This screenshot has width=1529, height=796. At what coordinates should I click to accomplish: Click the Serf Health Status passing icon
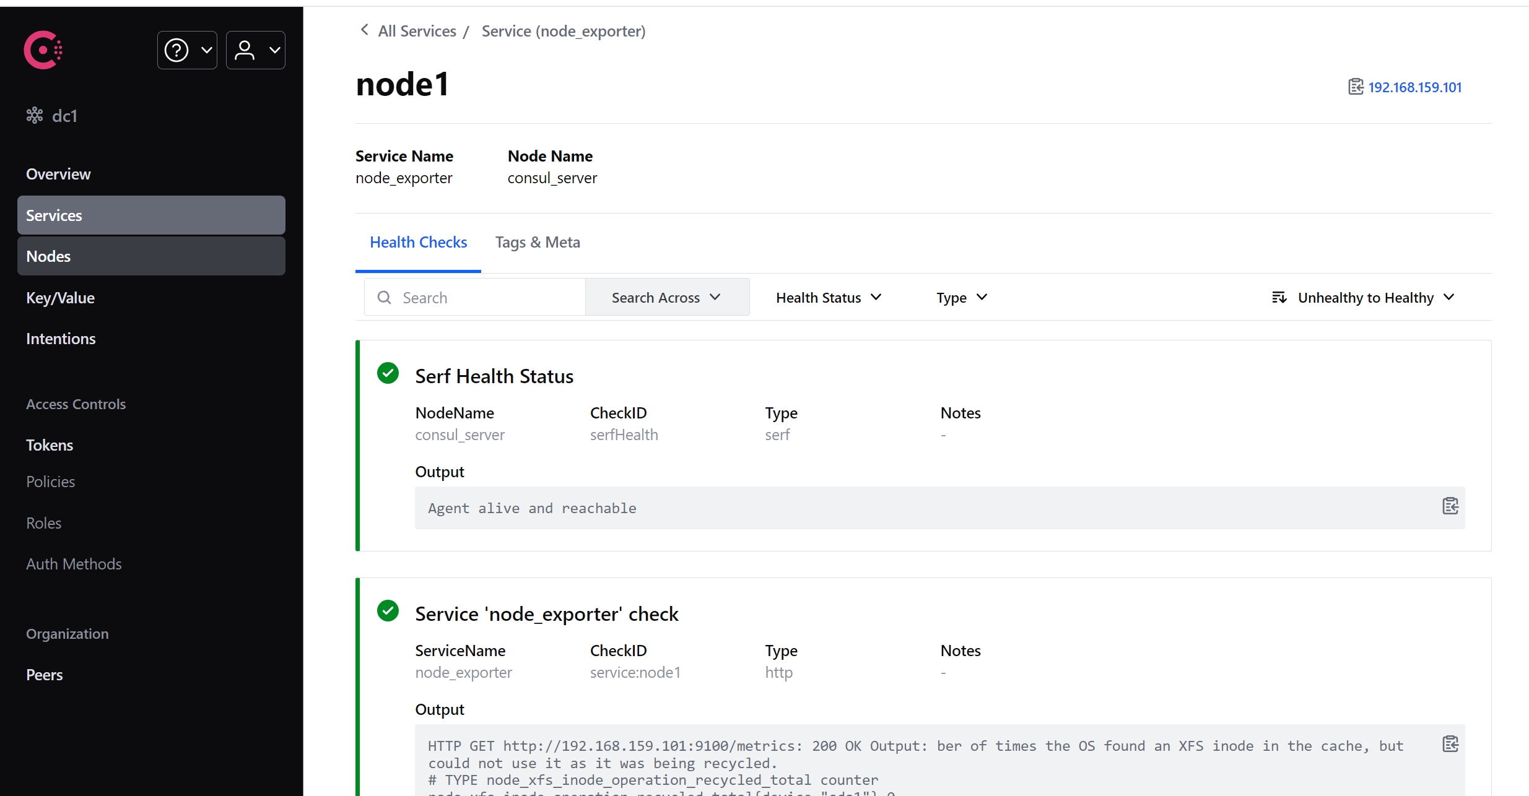click(388, 373)
